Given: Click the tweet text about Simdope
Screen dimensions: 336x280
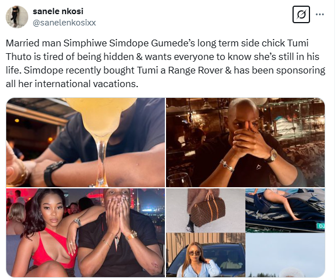Looking at the screenshot, I should click(x=165, y=63).
